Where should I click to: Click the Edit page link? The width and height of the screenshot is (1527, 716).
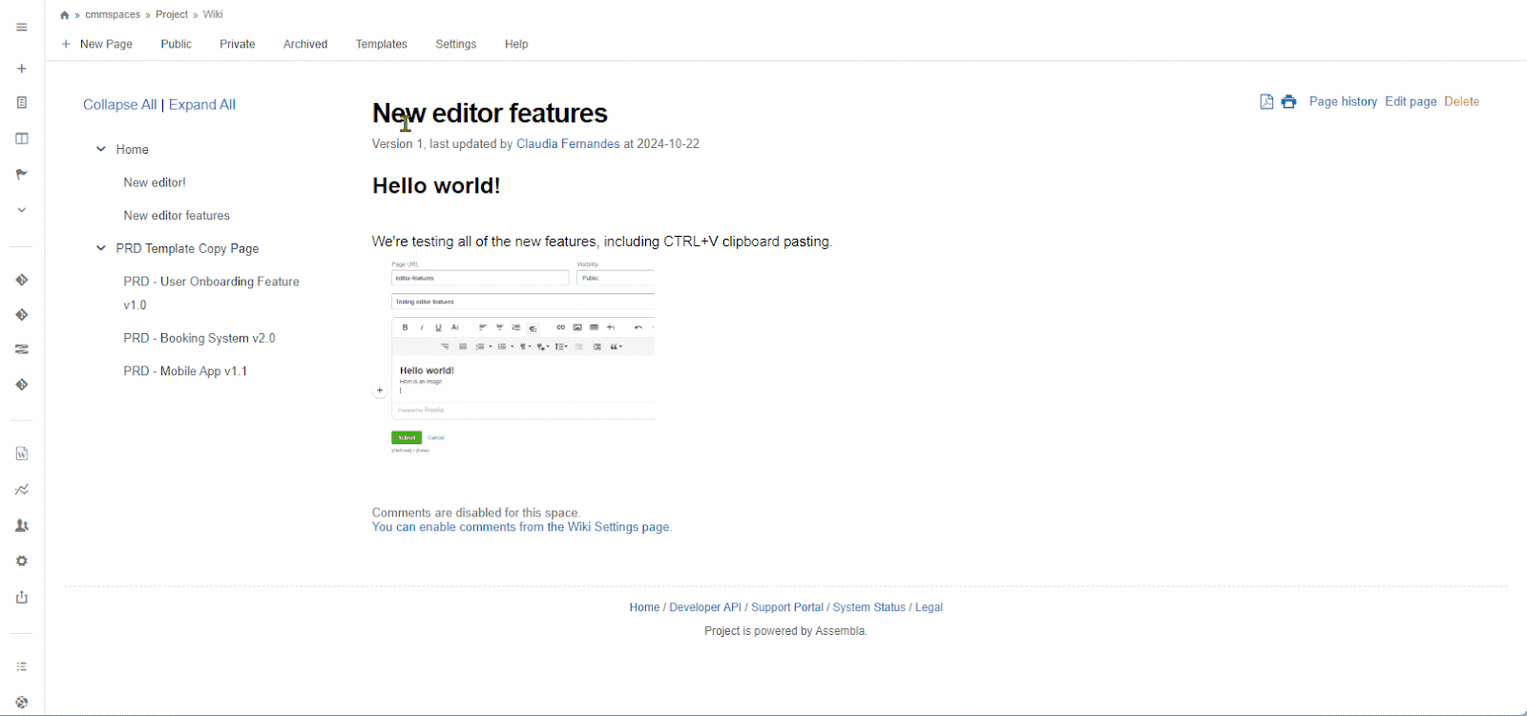[1410, 102]
